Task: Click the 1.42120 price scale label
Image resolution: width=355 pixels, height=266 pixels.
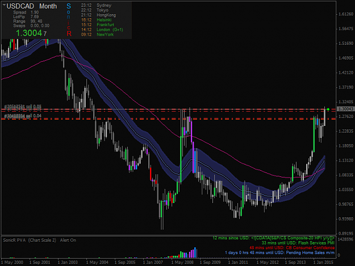Action: point(346,73)
